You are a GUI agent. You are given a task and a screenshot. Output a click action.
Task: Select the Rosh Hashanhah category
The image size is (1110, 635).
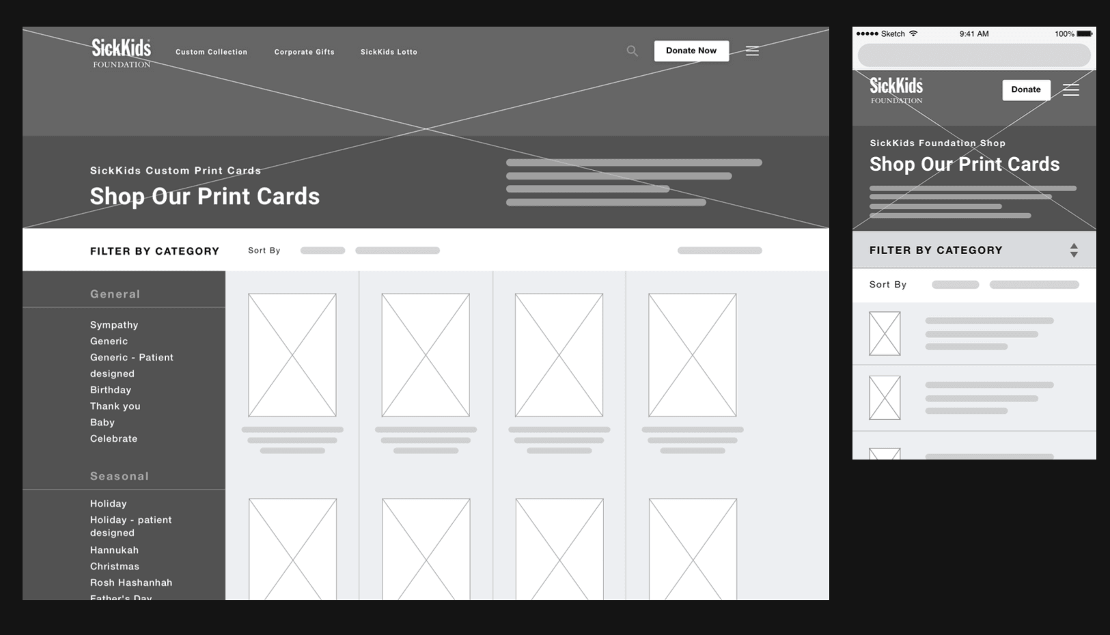tap(131, 583)
